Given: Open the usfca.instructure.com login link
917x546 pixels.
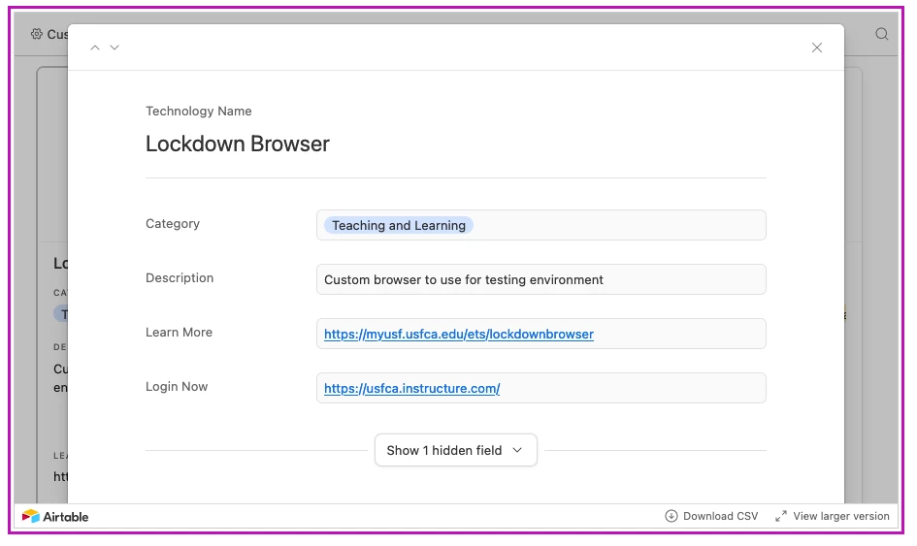Looking at the screenshot, I should pos(411,388).
